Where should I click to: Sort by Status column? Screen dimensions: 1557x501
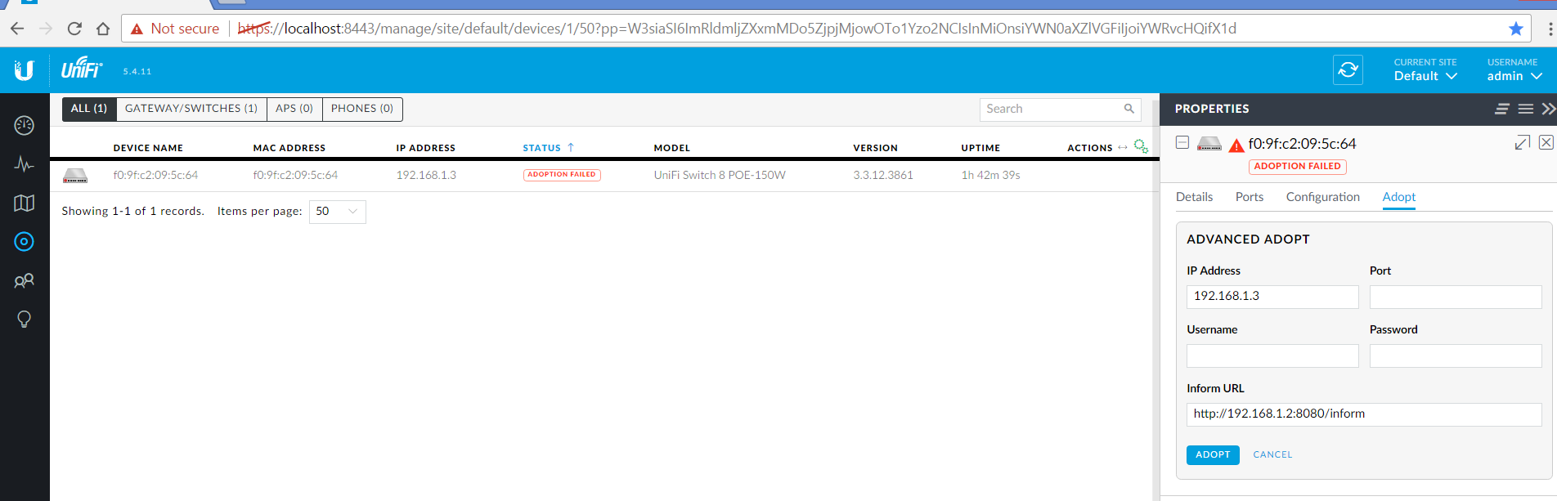(549, 148)
